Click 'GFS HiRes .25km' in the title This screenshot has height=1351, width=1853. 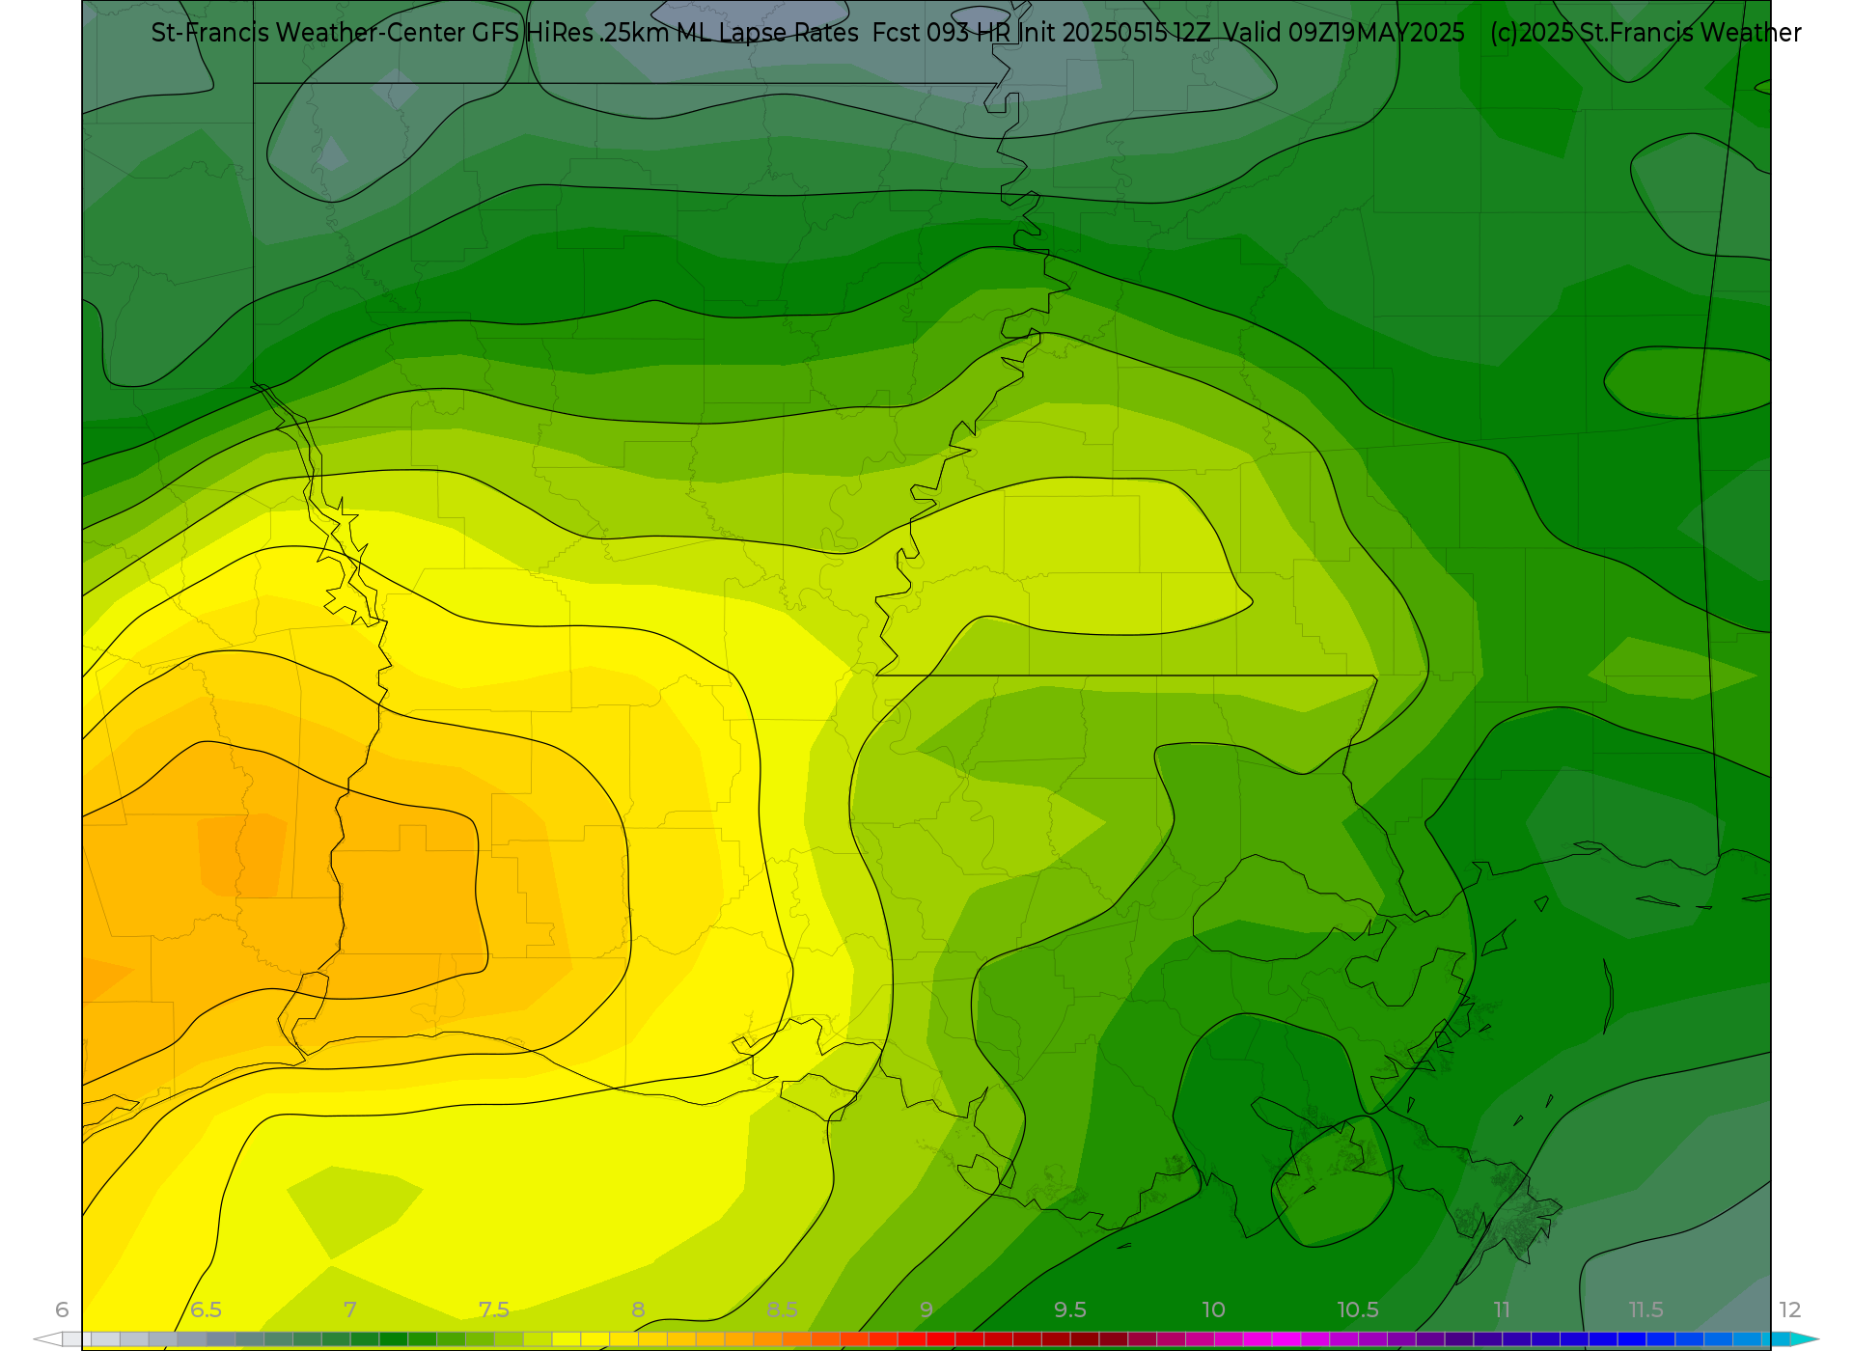pyautogui.click(x=571, y=33)
